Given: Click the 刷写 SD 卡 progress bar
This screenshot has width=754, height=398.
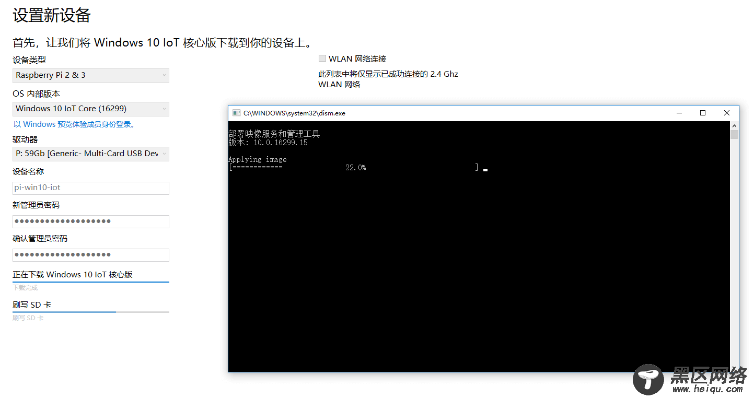Looking at the screenshot, I should point(91,312).
